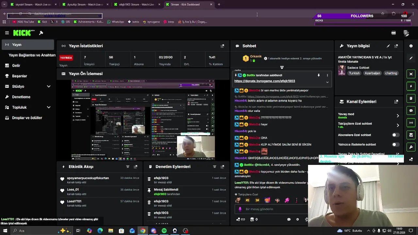
Task: Expand the Topluluk sidebar section
Action: click(x=49, y=107)
